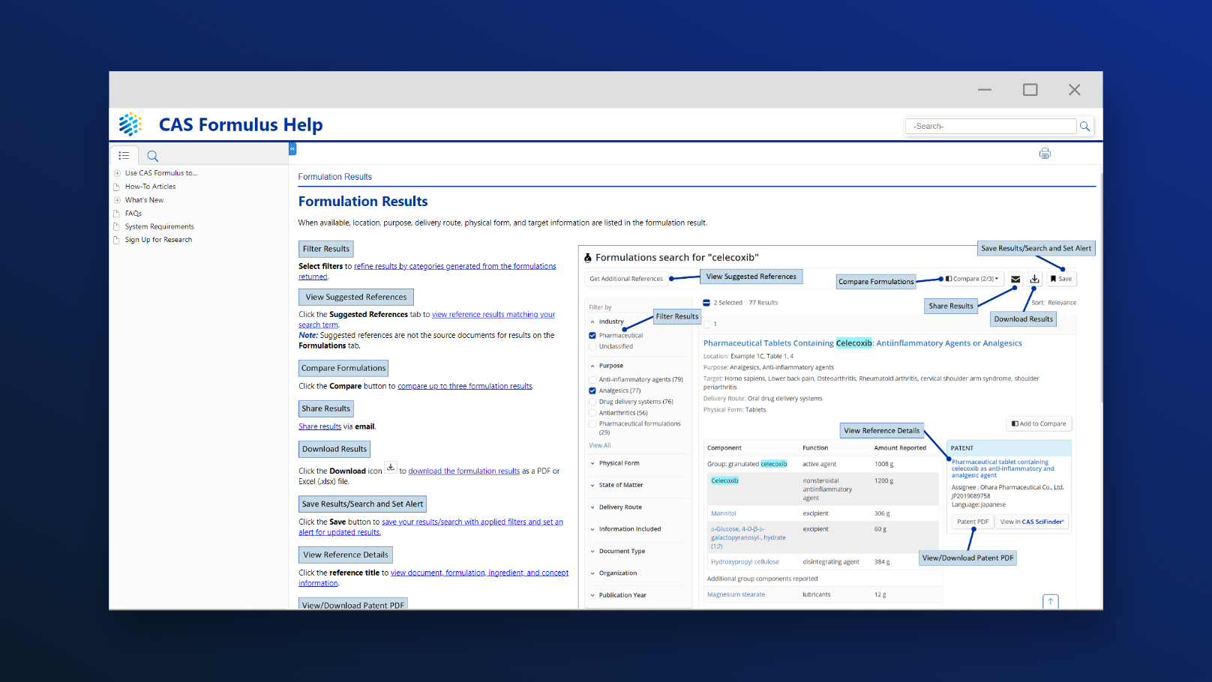Open the Sign Up for Research topic
Image resolution: width=1212 pixels, height=682 pixels.
tap(158, 240)
